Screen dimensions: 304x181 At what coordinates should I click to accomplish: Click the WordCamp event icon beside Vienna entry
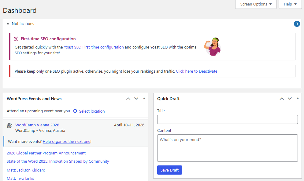pyautogui.click(x=9, y=125)
